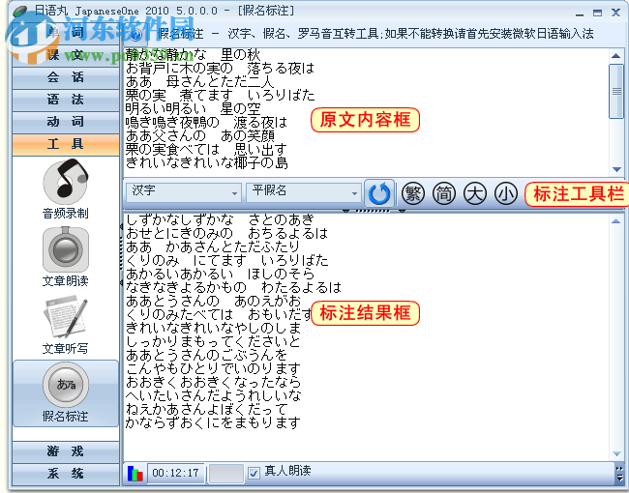This screenshot has width=629, height=493.
Task: Open the 文章听写 article dictation tool
Action: (66, 325)
